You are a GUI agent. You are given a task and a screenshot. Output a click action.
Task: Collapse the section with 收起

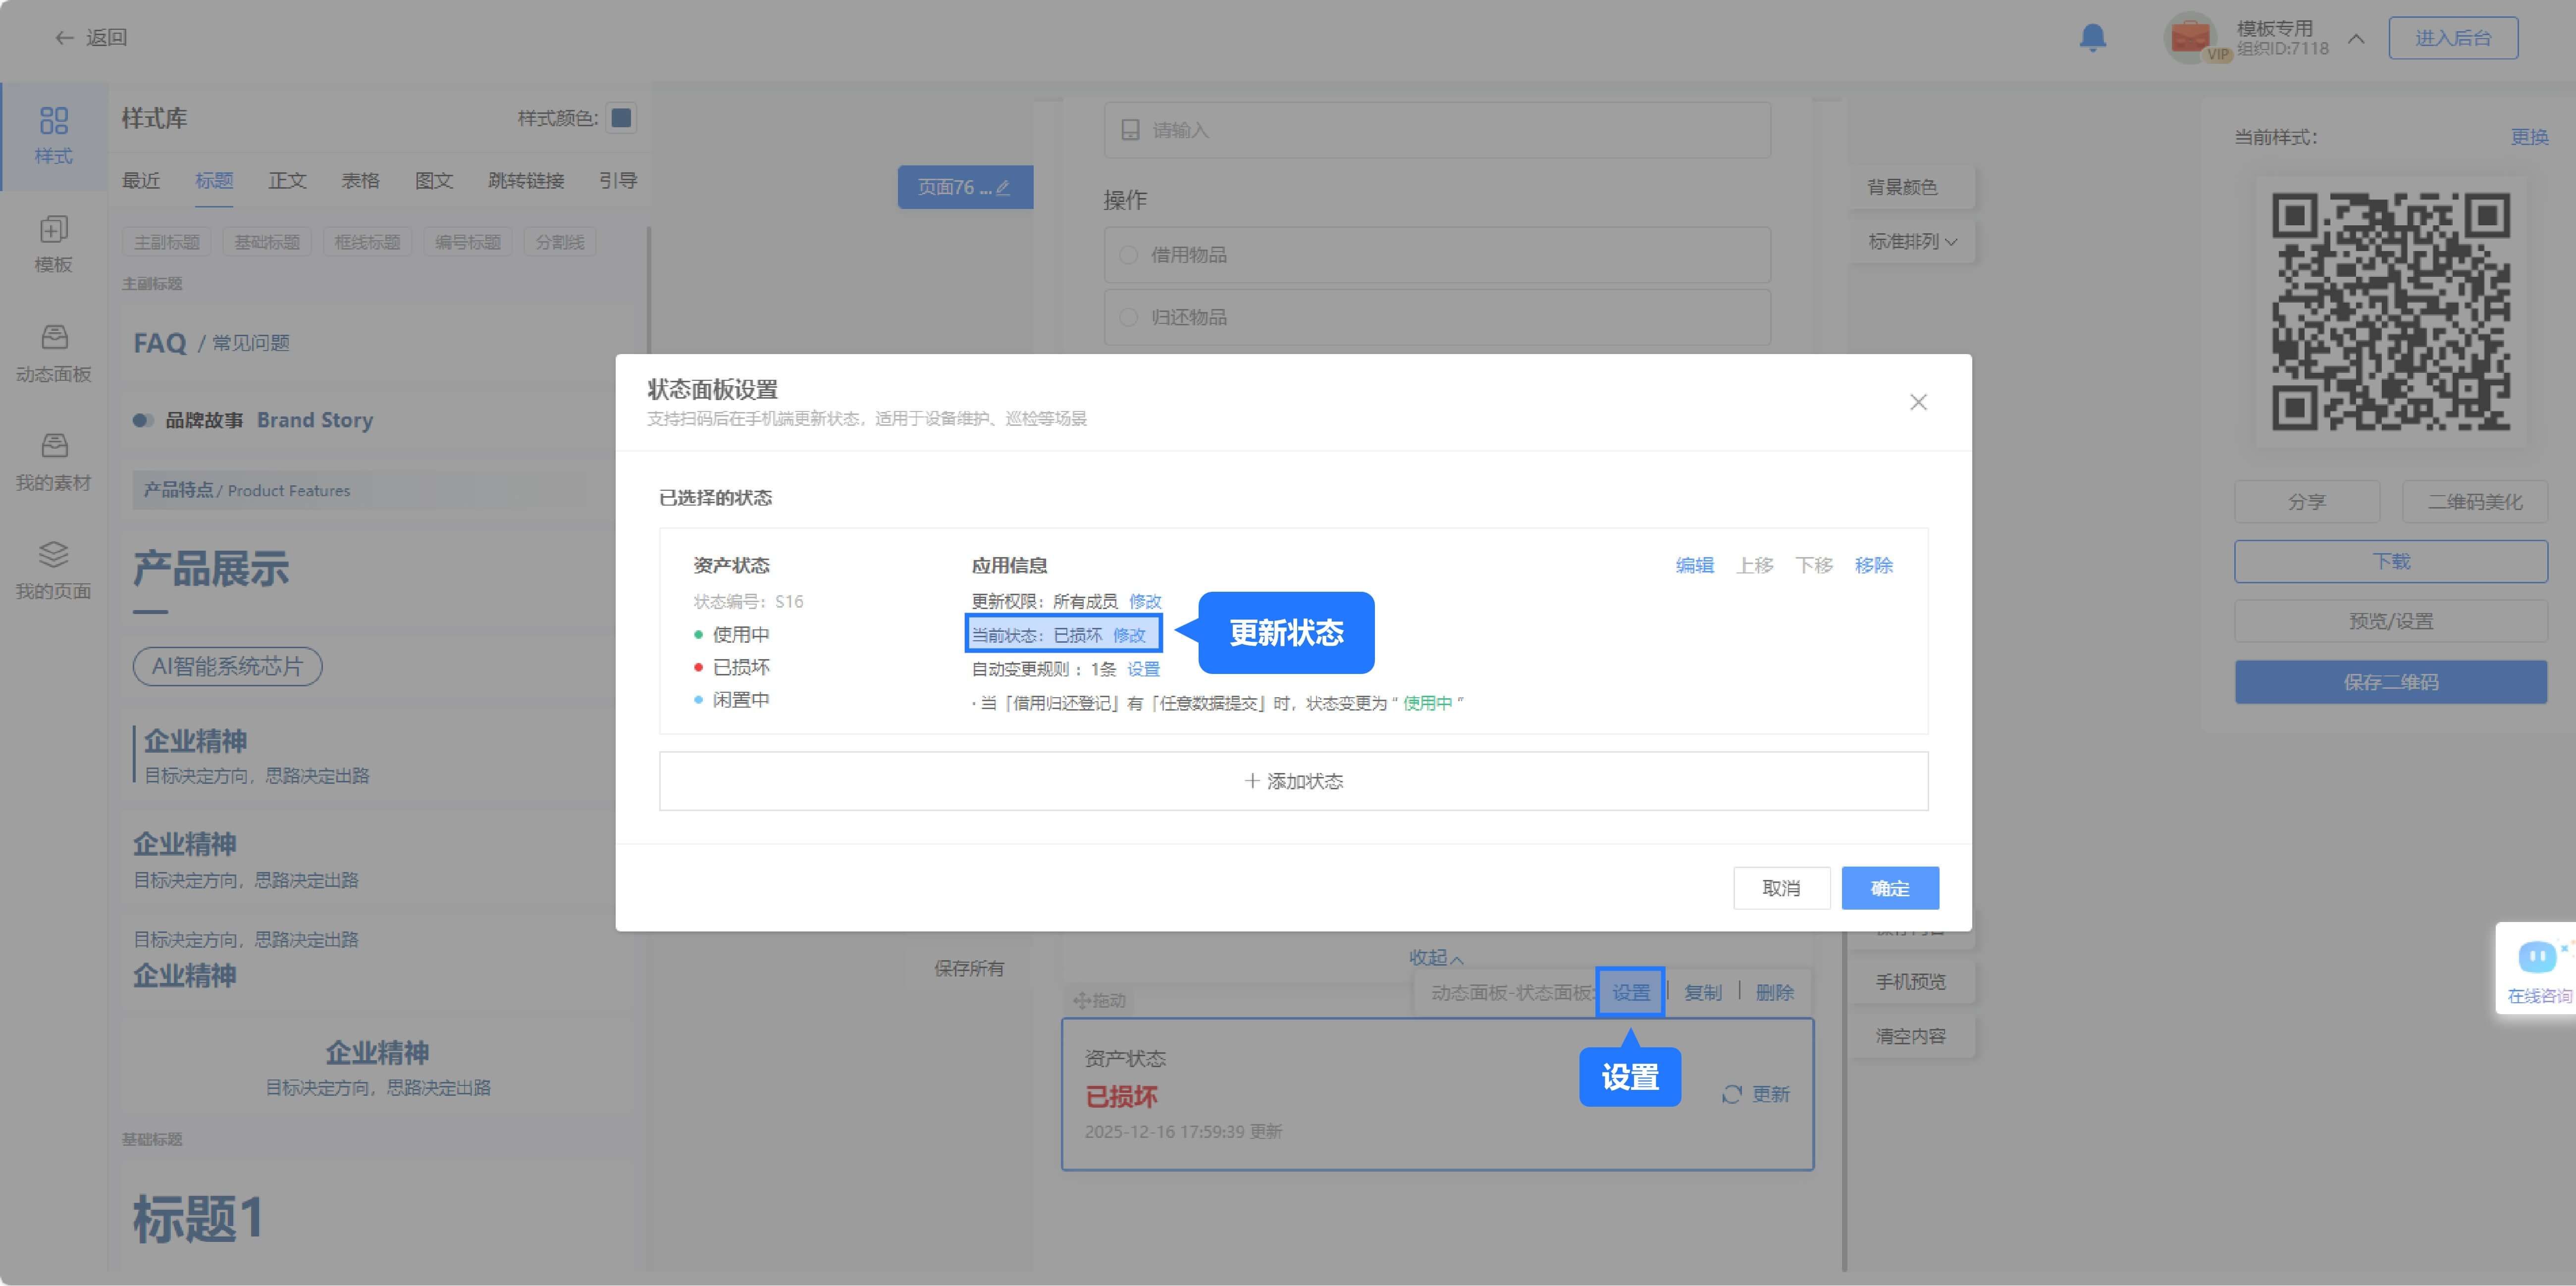click(x=1435, y=957)
